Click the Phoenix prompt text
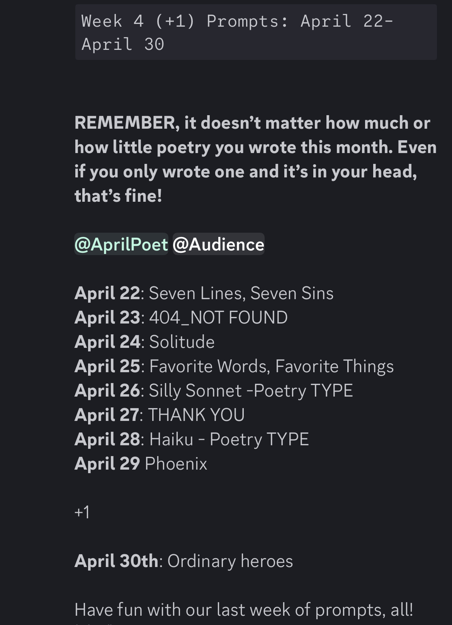The image size is (452, 625). click(x=176, y=463)
